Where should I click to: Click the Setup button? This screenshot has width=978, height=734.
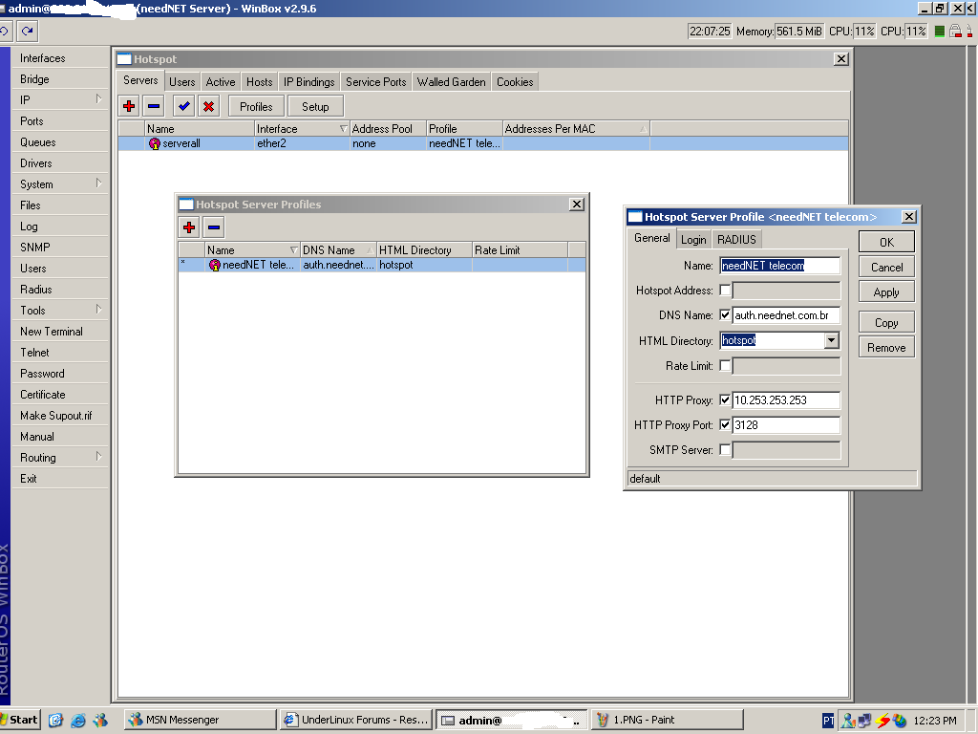tap(315, 107)
